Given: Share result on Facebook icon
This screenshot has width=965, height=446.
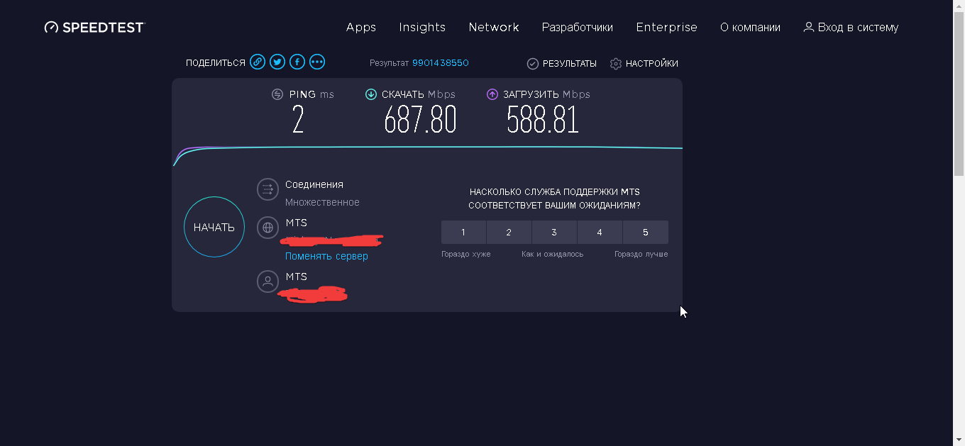Looking at the screenshot, I should (x=297, y=62).
